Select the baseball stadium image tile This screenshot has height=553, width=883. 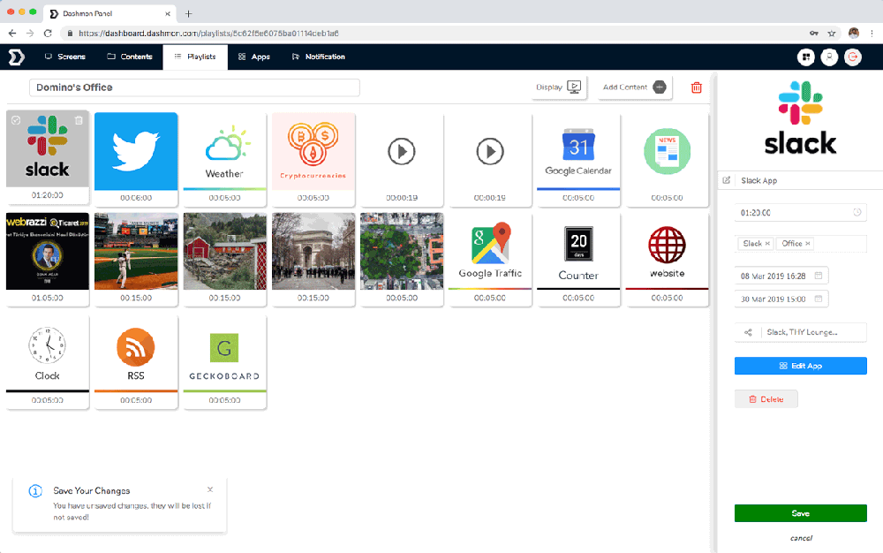(136, 259)
